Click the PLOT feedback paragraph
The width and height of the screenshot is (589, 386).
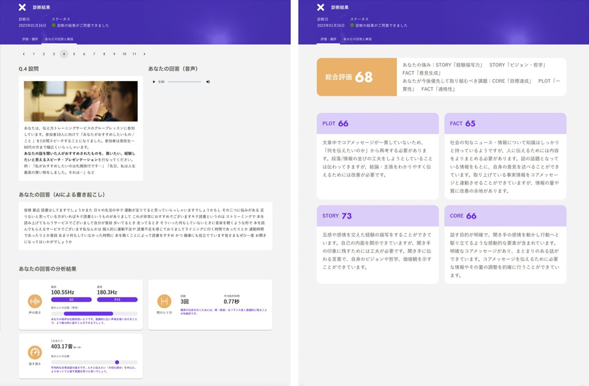[x=377, y=158]
